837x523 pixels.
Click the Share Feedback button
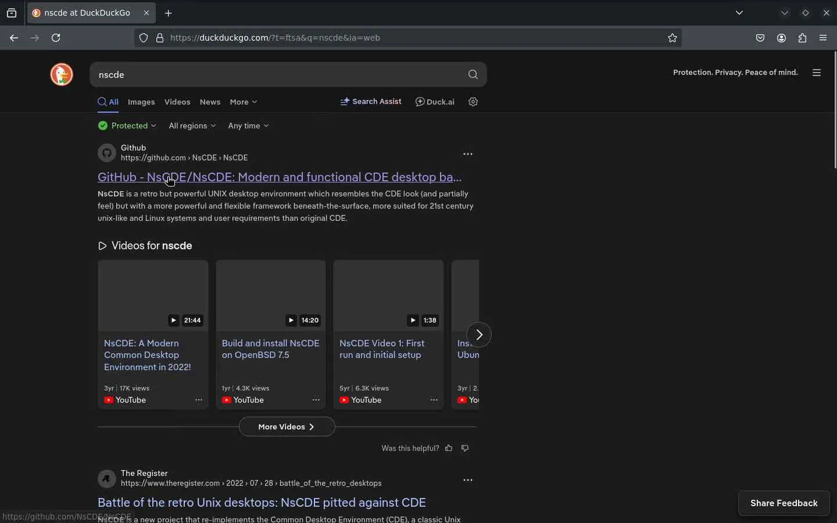784,503
